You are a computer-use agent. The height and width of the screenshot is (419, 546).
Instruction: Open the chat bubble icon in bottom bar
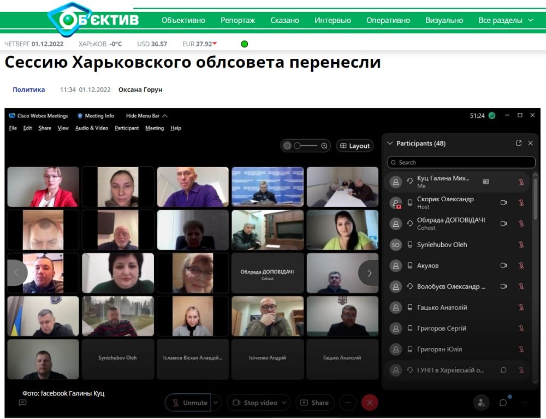(x=503, y=403)
